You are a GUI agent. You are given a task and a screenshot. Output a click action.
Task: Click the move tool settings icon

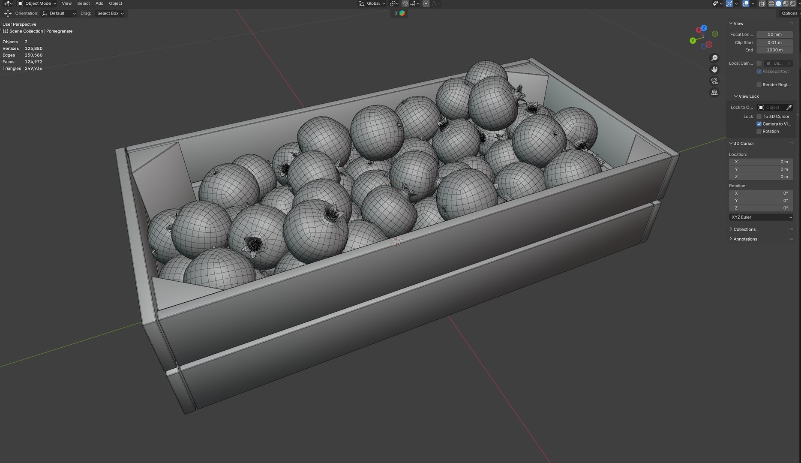pos(8,13)
